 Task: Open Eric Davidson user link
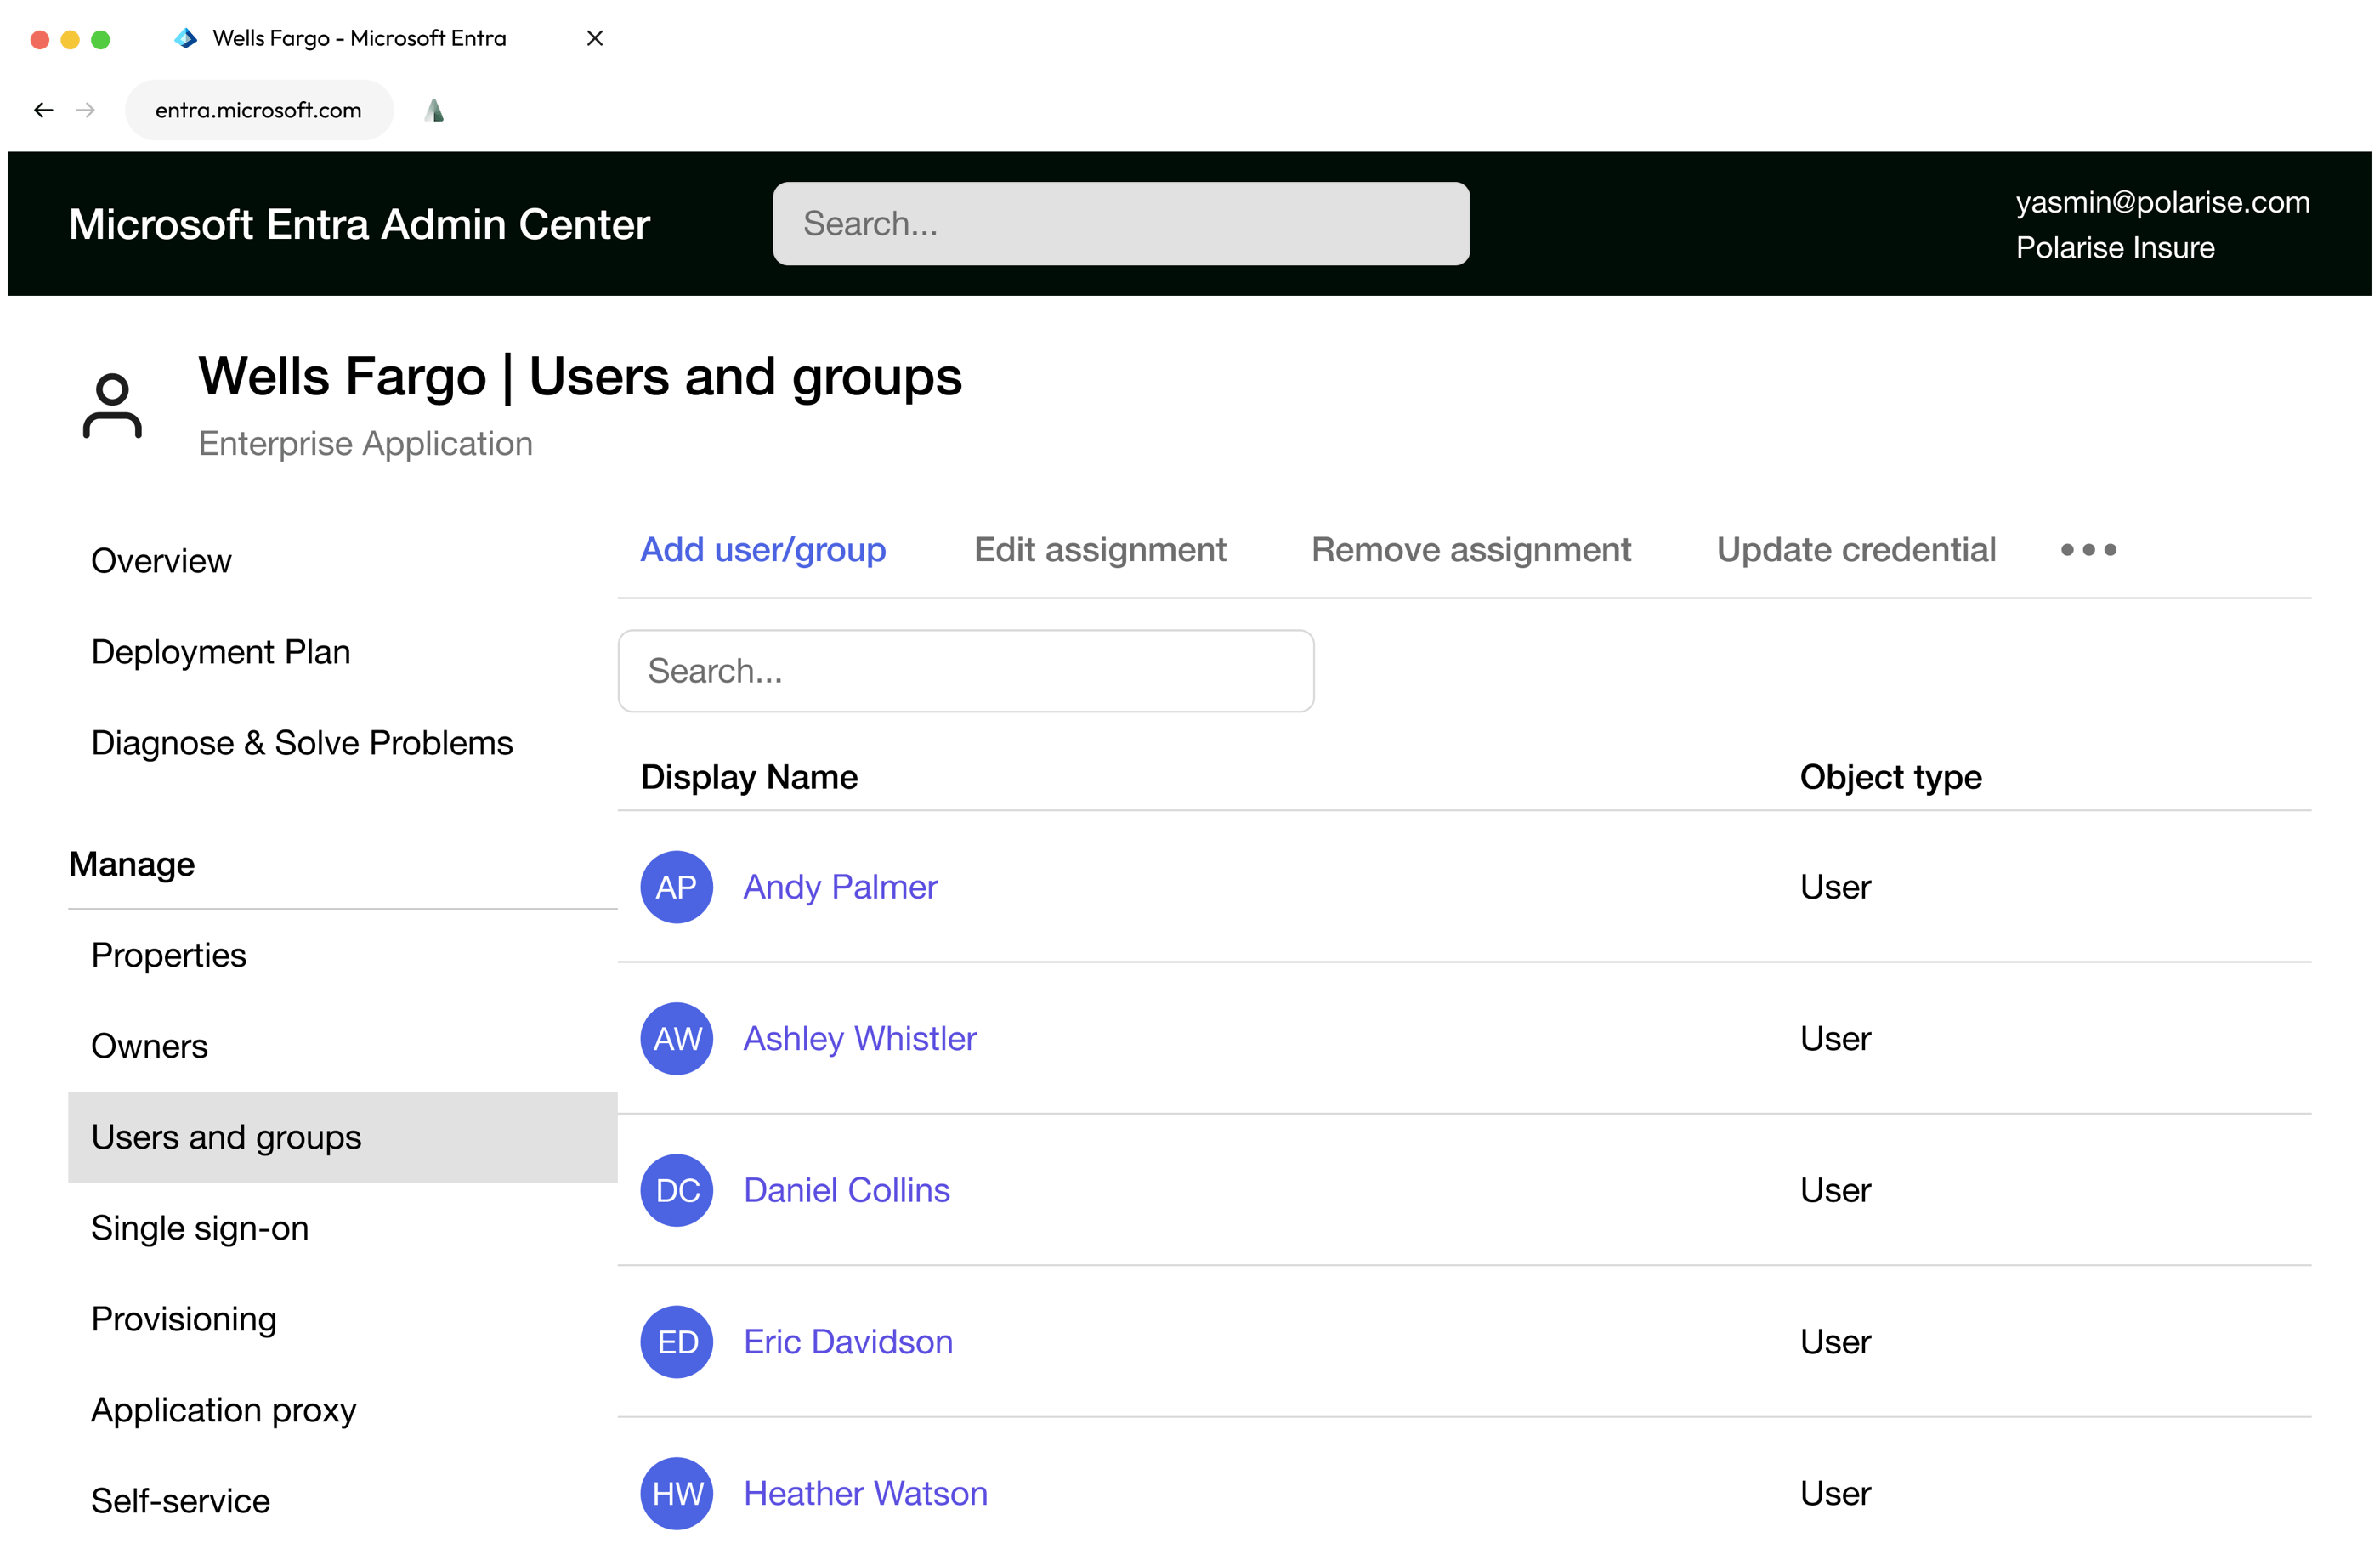848,1341
